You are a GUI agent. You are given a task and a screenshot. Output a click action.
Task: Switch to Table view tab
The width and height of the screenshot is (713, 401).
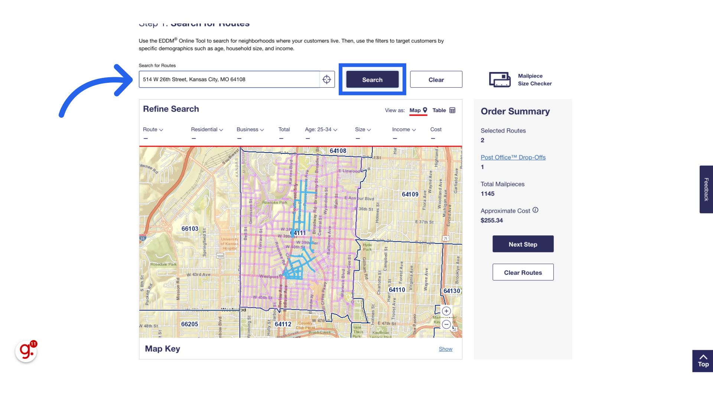pos(439,110)
